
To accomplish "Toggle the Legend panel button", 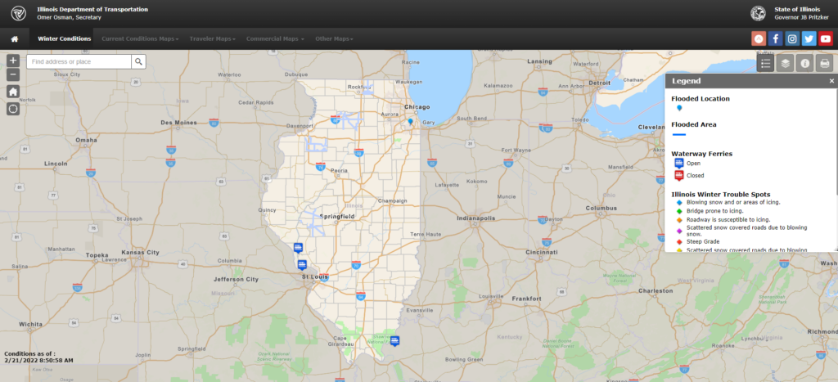I will coord(765,63).
